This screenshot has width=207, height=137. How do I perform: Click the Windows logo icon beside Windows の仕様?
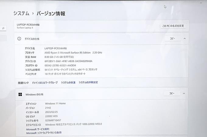(x=20, y=94)
